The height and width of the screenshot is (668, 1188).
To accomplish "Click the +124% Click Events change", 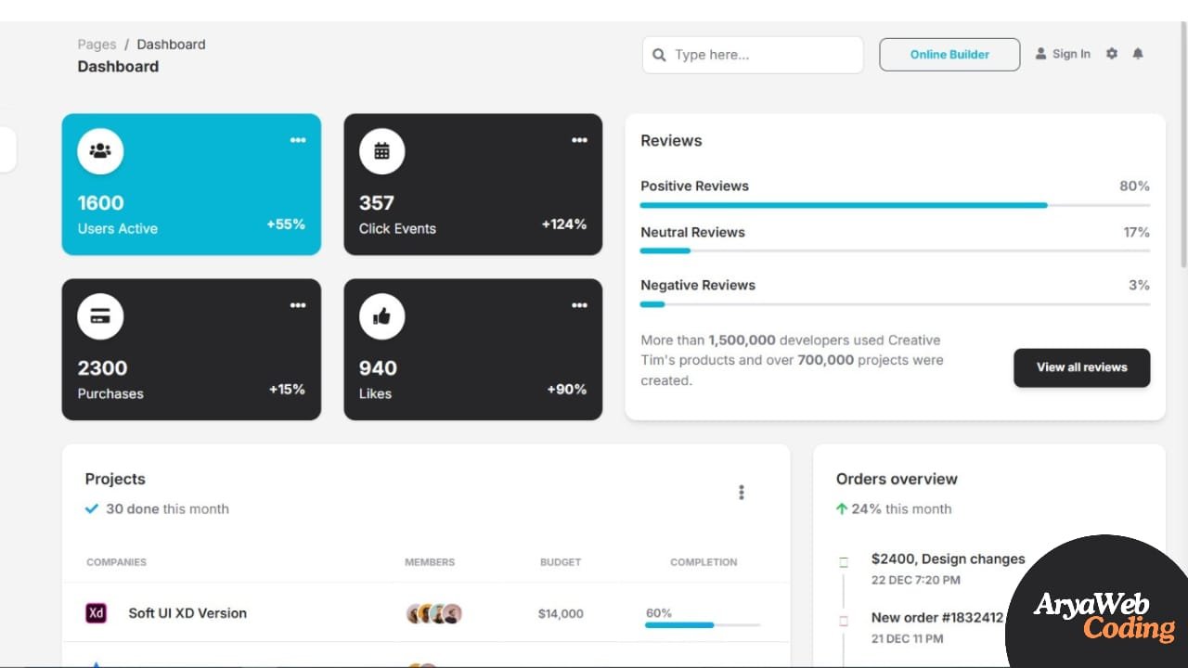I will (x=564, y=224).
